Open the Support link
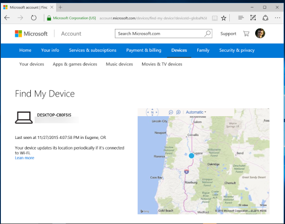285x224 pixels. click(x=228, y=34)
